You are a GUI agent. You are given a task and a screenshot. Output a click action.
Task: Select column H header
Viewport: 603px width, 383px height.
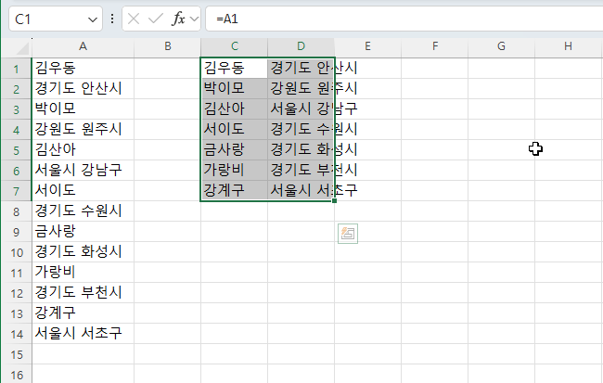(x=568, y=46)
